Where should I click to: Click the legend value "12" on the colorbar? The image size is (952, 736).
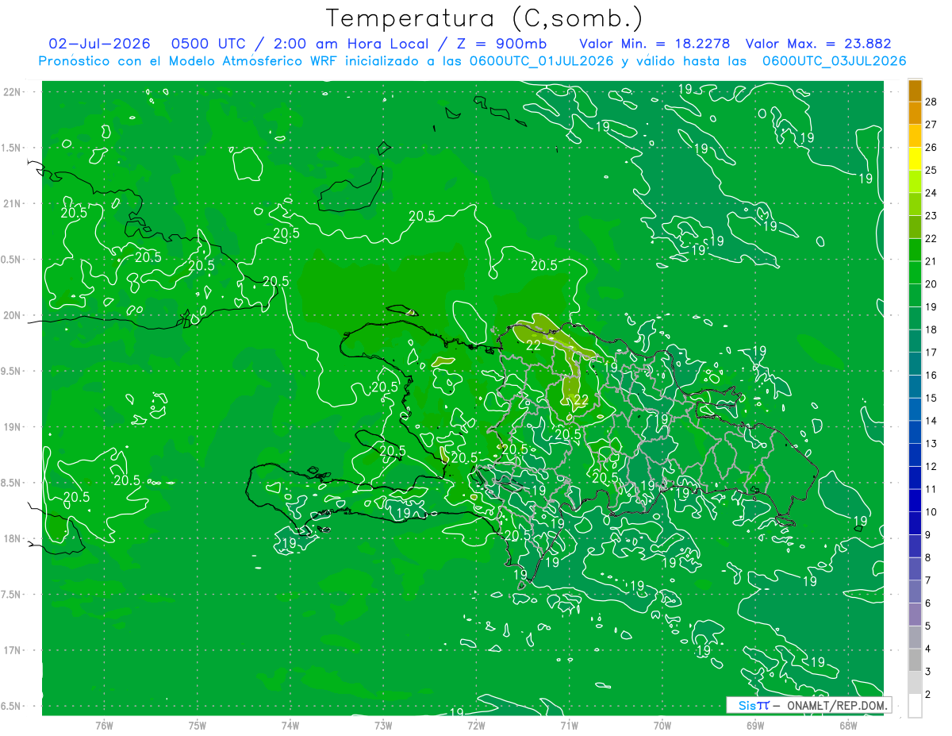point(931,467)
